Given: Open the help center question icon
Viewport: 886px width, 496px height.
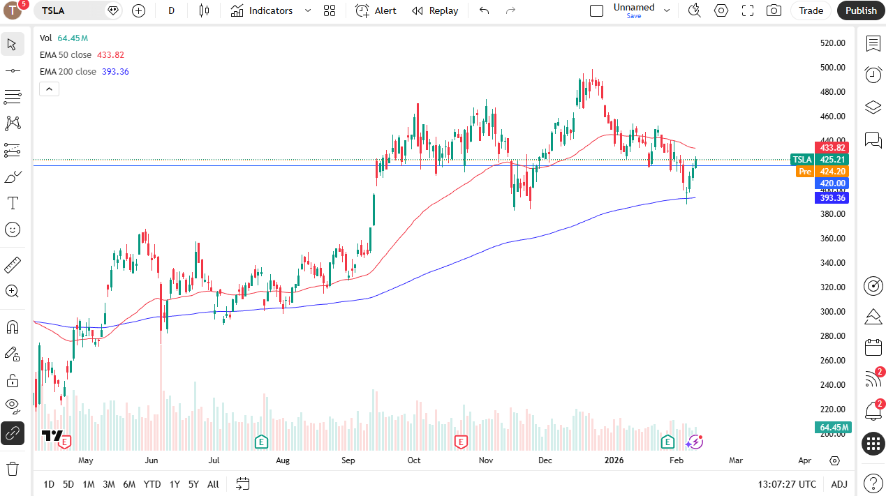Looking at the screenshot, I should pyautogui.click(x=873, y=483).
